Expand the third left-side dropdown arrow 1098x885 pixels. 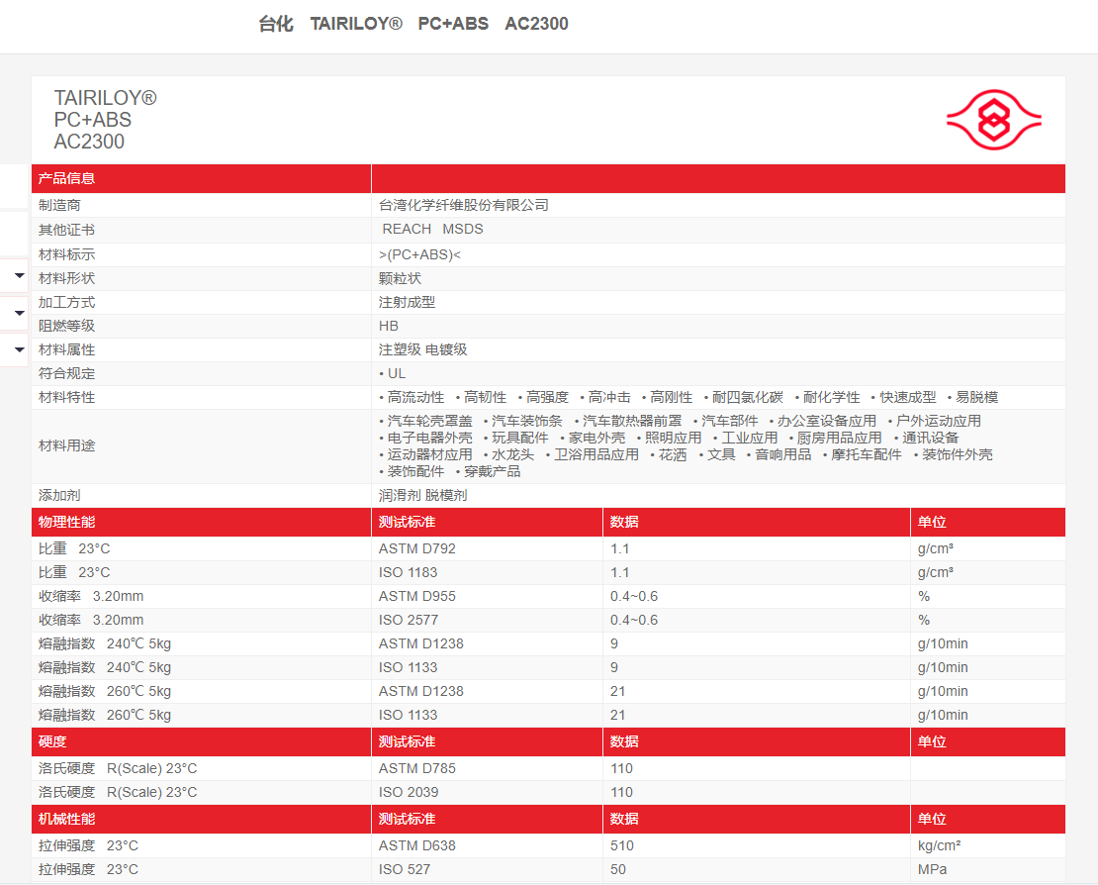[x=20, y=349]
